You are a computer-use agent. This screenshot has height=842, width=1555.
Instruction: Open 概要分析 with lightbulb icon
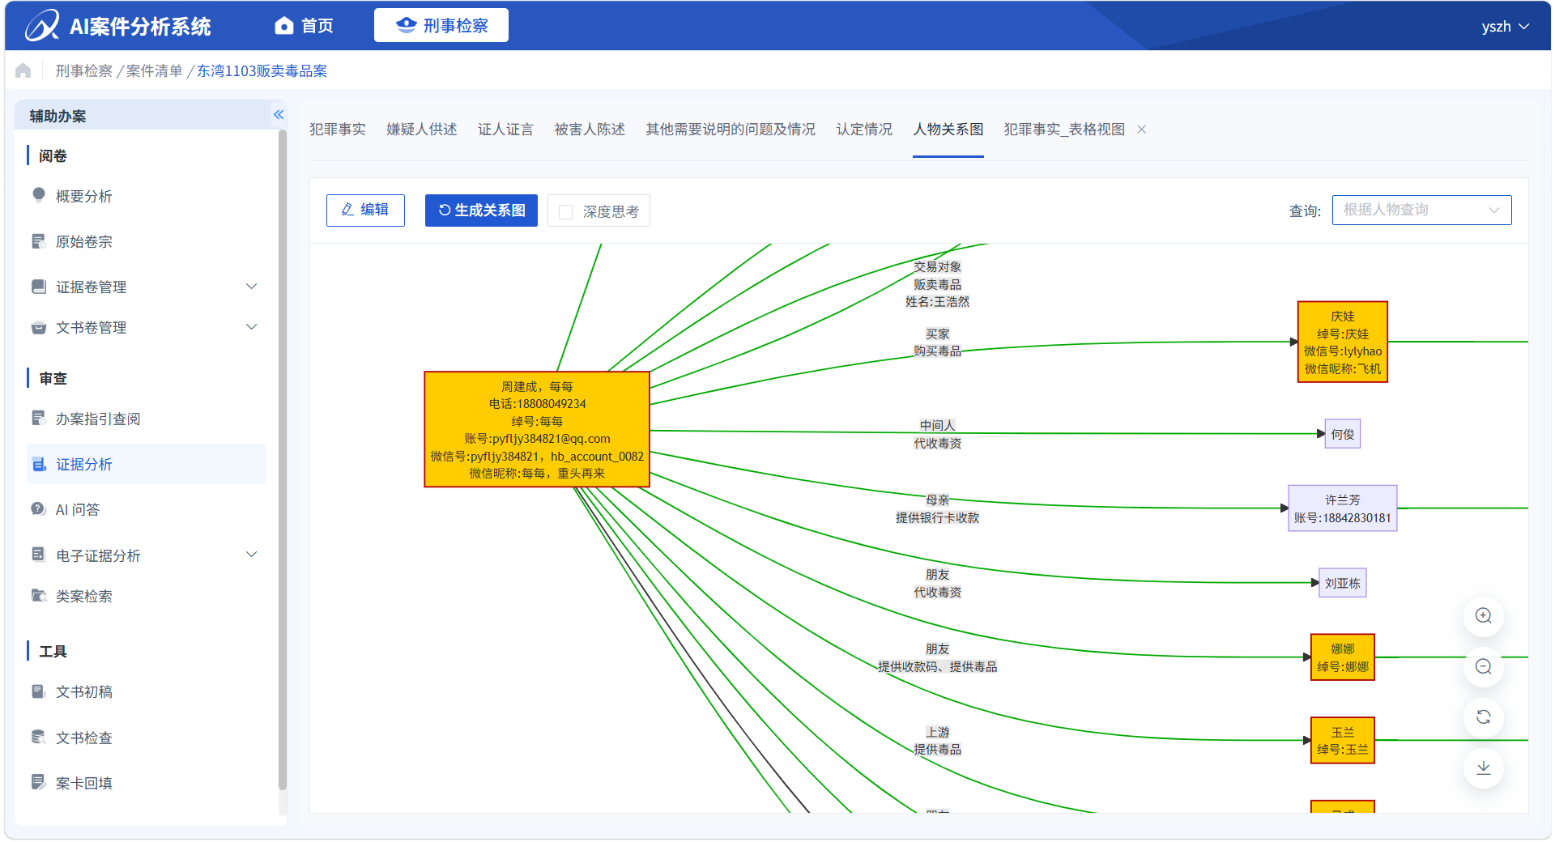pos(83,196)
